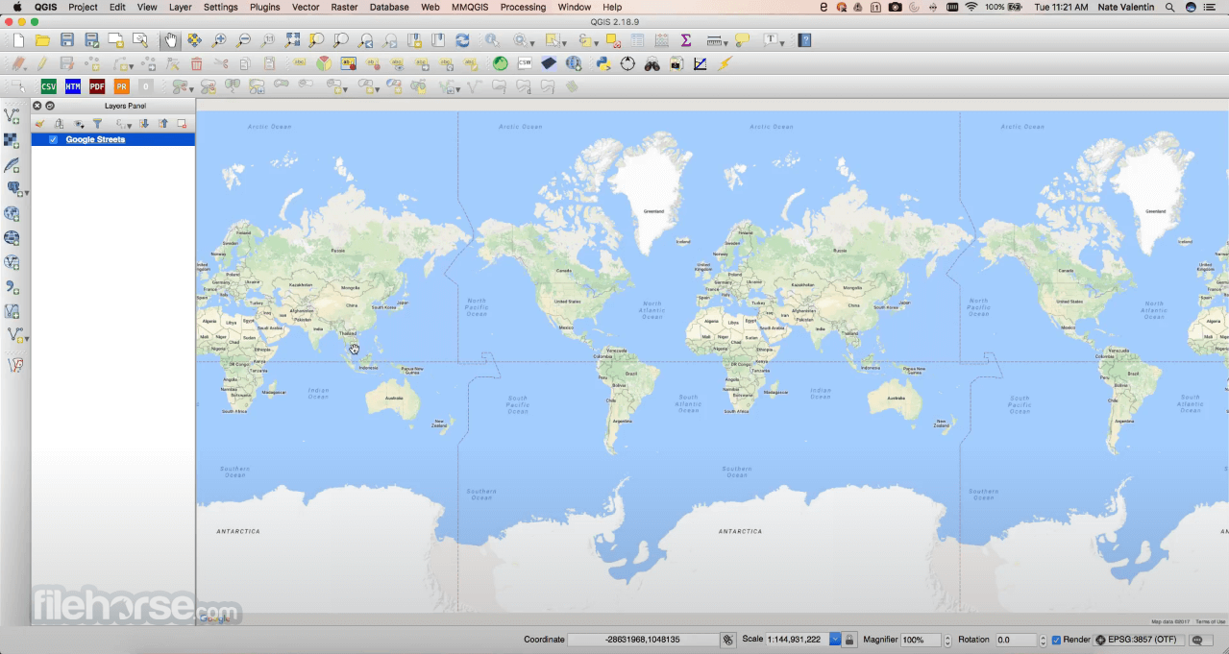
Task: Open the select features dropdown arrow
Action: coord(566,42)
